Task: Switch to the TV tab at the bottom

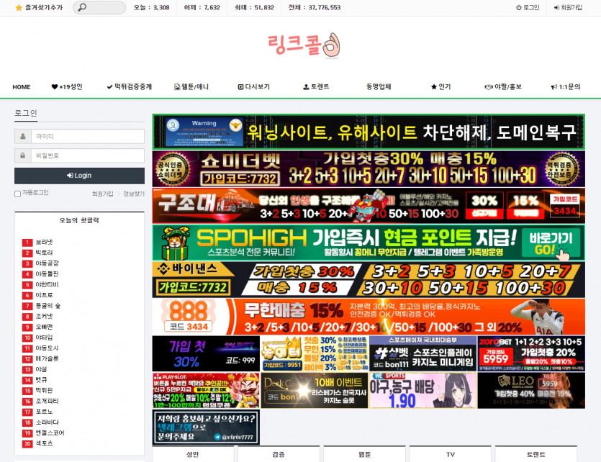Action: click(451, 454)
